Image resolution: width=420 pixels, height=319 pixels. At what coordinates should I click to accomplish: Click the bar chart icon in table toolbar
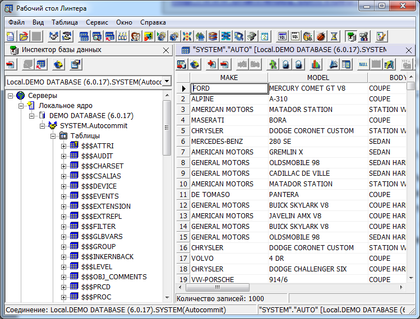coord(315,64)
